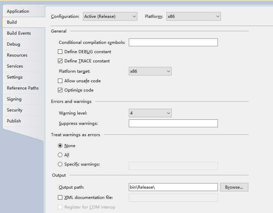This screenshot has width=273, height=213.
Task: Click the Warning level label
Action: coord(73,113)
